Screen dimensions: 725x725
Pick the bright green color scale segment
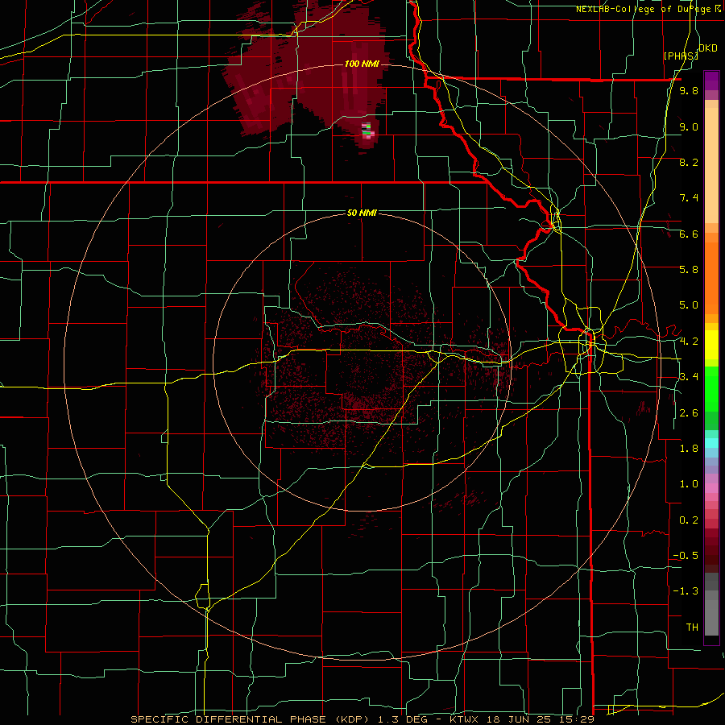click(711, 388)
